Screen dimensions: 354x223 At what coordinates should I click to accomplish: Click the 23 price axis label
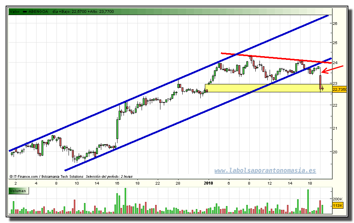pyautogui.click(x=335, y=83)
